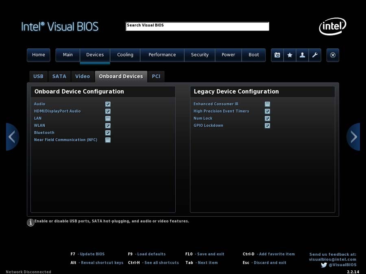The height and width of the screenshot is (274, 366).
Task: Open the Visual BIOS Twitter icon
Action: (324, 265)
